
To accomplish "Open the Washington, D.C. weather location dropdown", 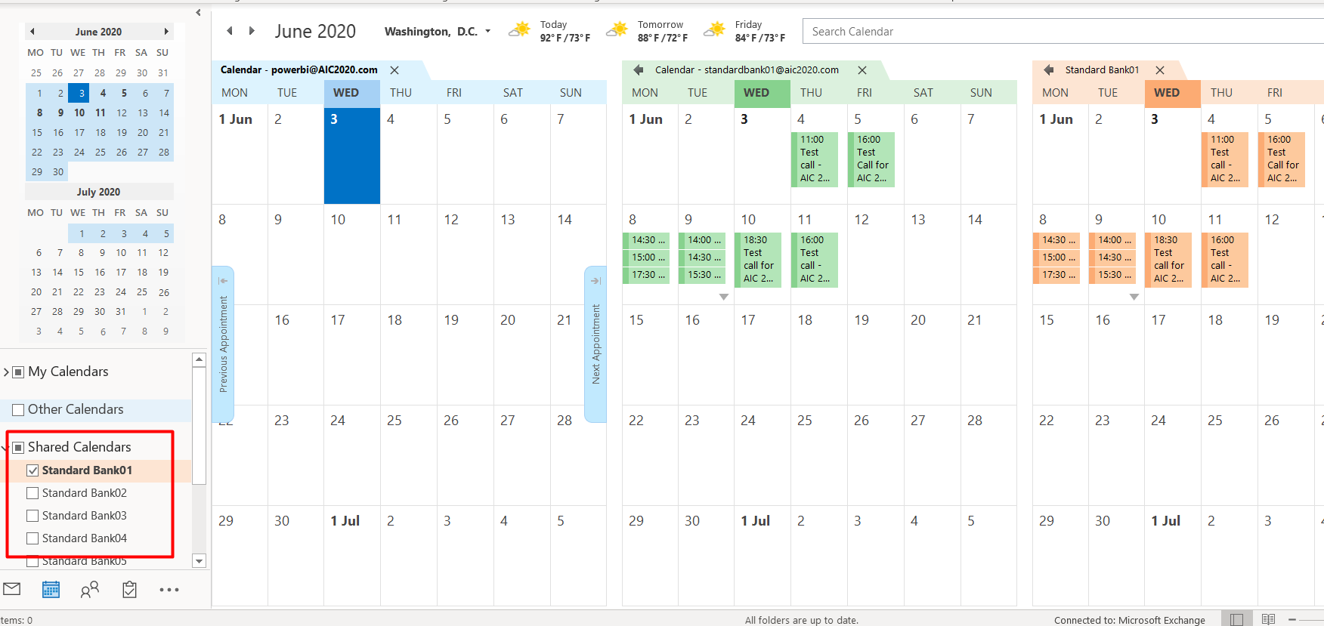I will pyautogui.click(x=488, y=31).
